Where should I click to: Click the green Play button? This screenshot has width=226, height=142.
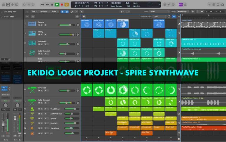[57, 5]
